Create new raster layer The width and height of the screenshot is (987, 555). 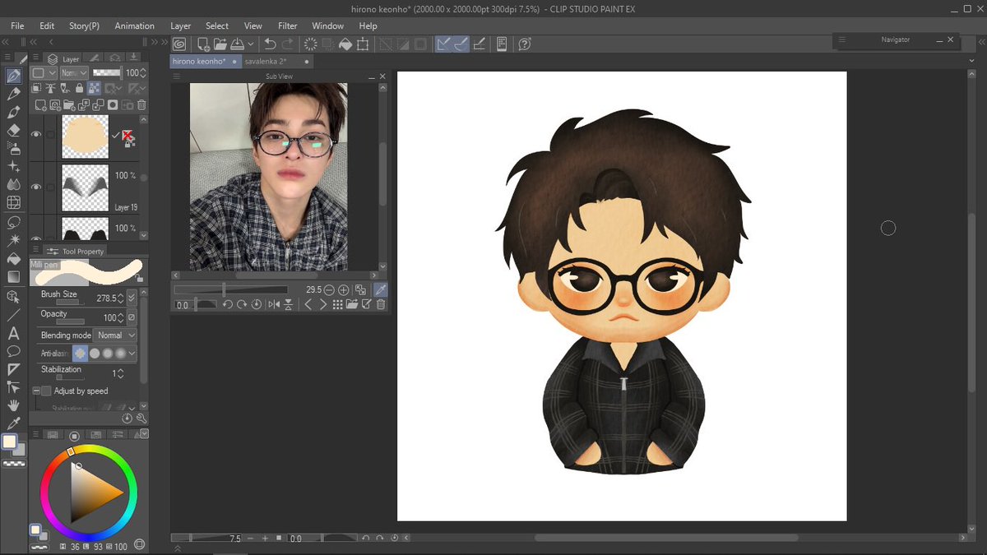click(39, 105)
